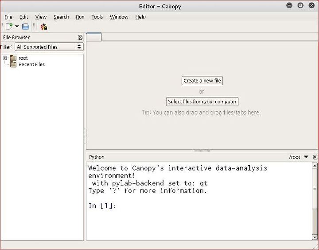Open the Help menu
Screen dimensions: 319x250
click(x=140, y=17)
